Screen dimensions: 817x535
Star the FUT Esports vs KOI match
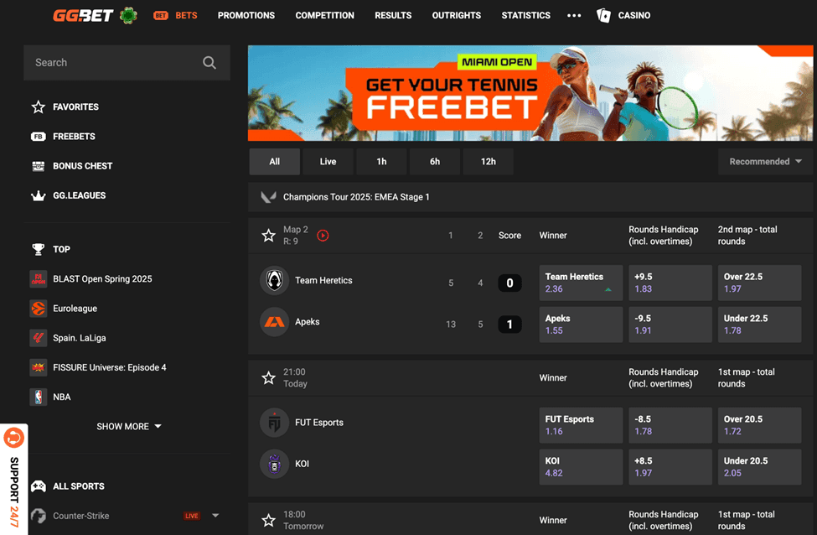coord(268,378)
